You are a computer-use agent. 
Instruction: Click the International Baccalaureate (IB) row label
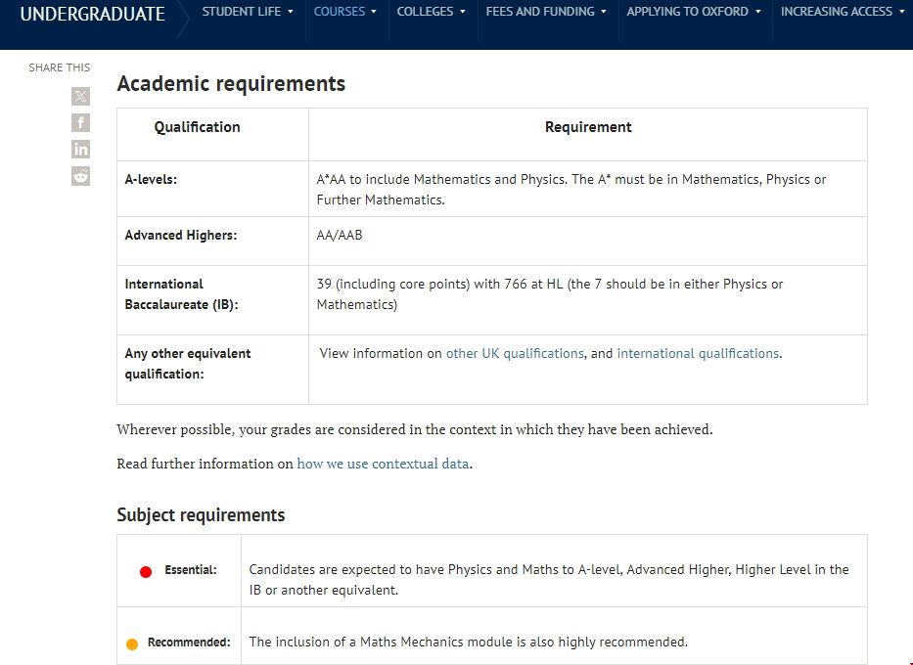[x=181, y=294]
